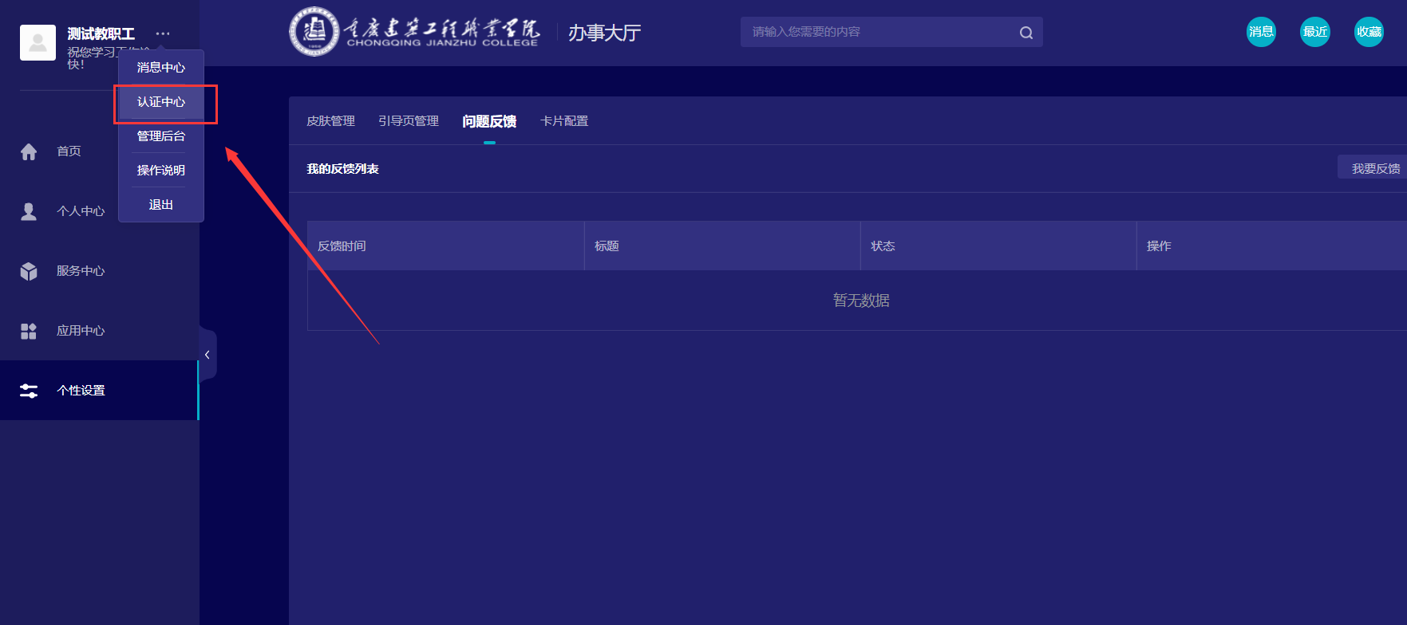Open the 收藏 round button
Screen dimensions: 1407x625
tap(1369, 32)
